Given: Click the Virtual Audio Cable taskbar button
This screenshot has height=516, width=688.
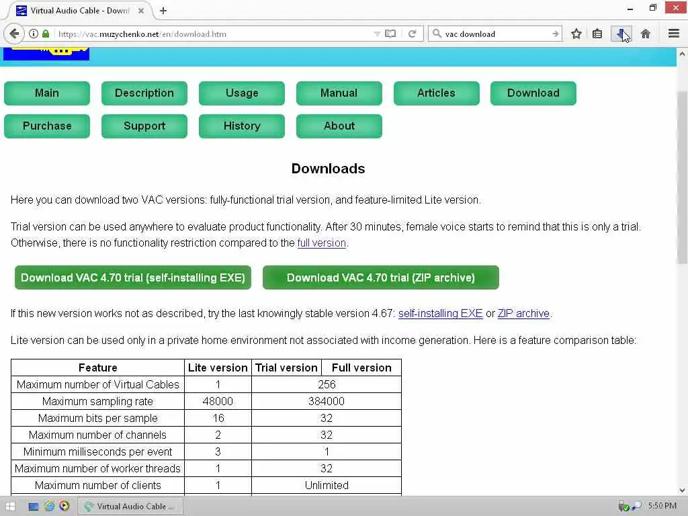Looking at the screenshot, I should click(x=130, y=506).
